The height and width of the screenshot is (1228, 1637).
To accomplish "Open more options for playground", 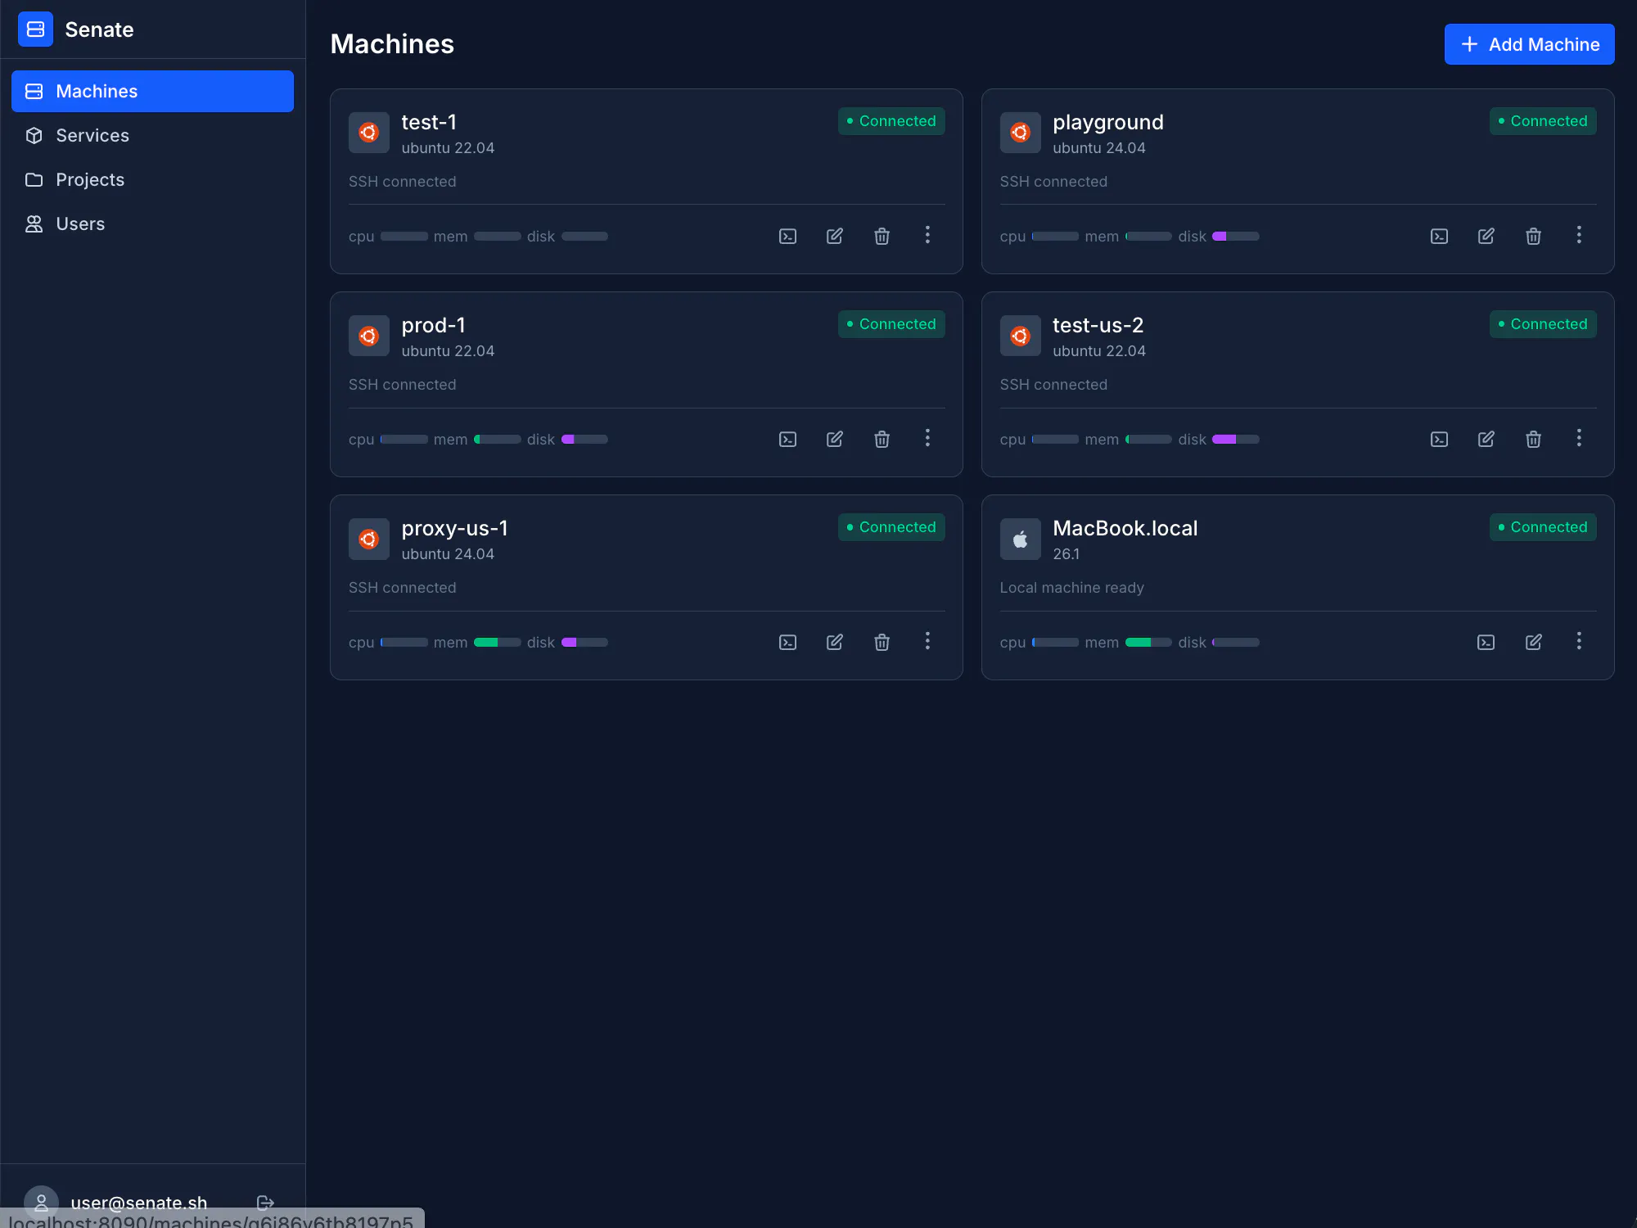I will click(x=1579, y=235).
